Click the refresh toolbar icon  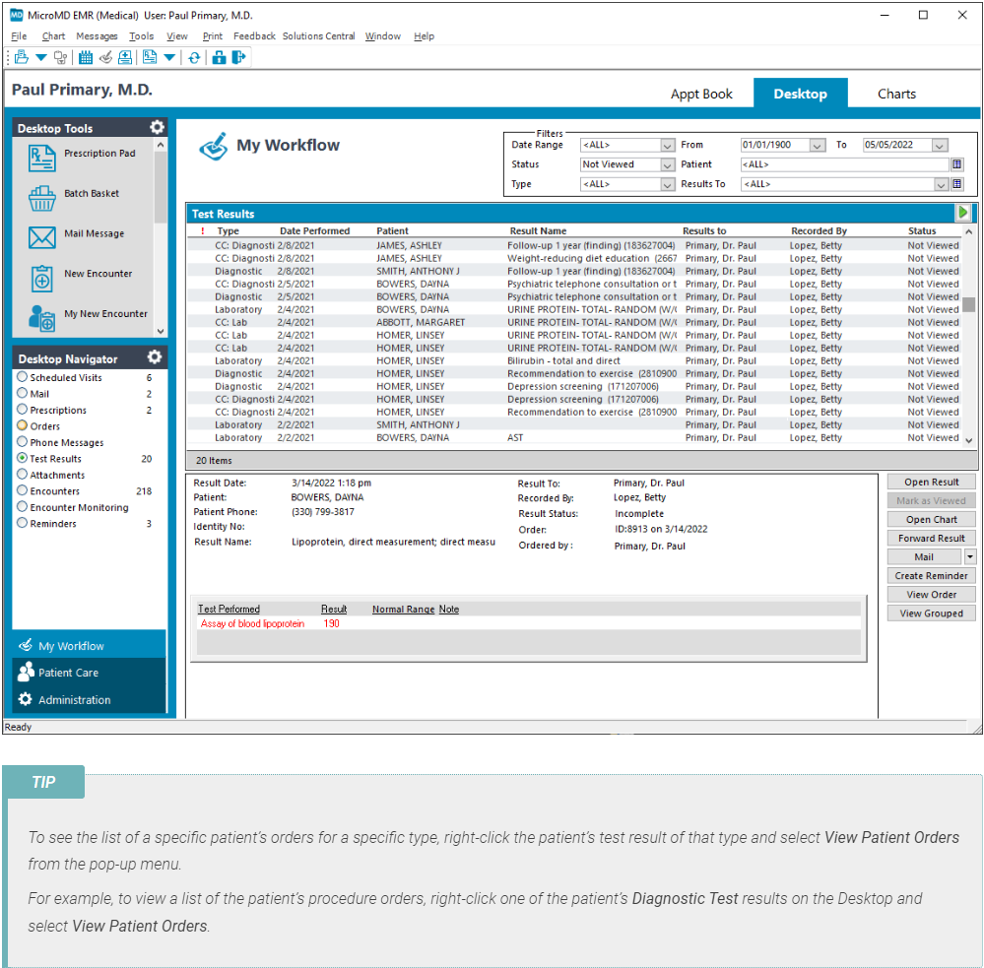195,58
